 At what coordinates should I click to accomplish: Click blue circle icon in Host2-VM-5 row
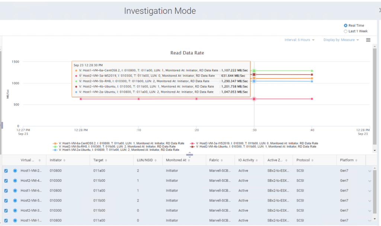click(15, 201)
